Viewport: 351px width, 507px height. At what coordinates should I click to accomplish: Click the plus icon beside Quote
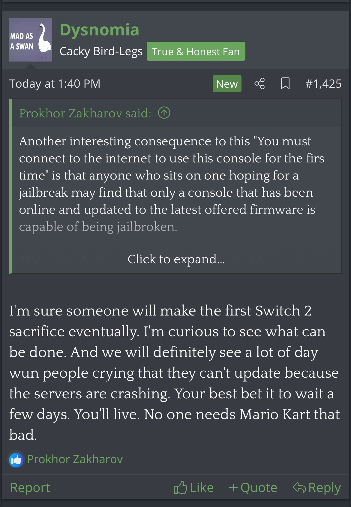pos(233,488)
